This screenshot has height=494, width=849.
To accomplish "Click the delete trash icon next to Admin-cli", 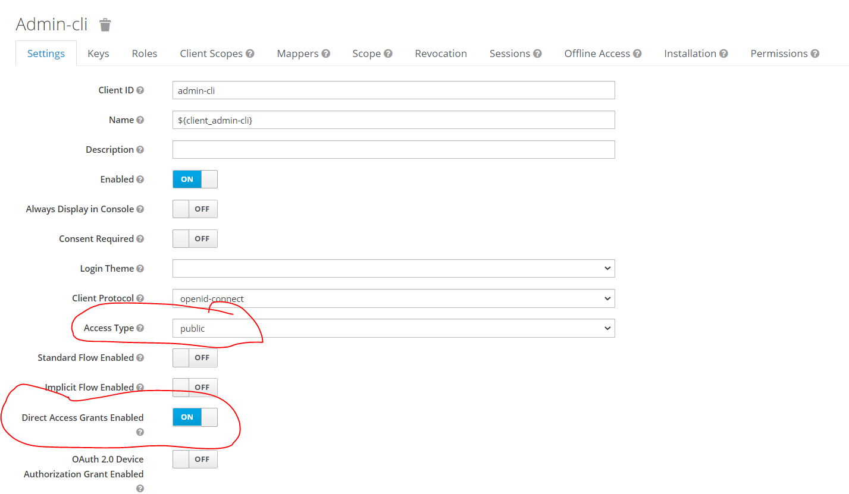I will point(105,24).
